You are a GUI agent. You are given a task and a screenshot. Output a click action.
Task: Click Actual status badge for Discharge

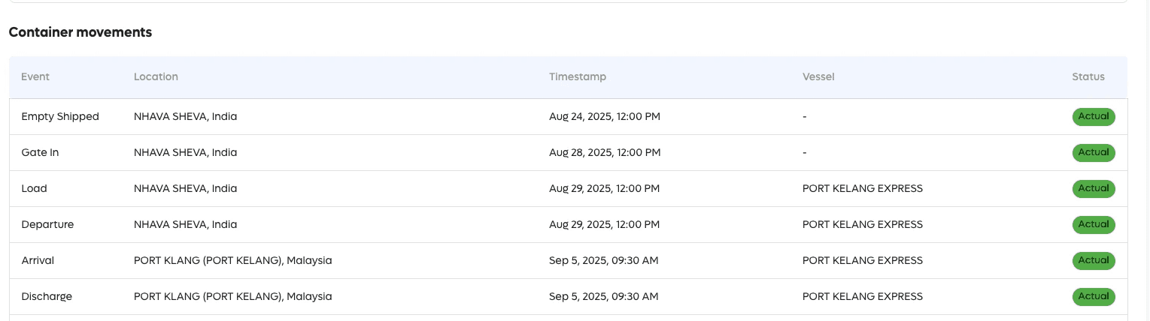pyautogui.click(x=1093, y=297)
